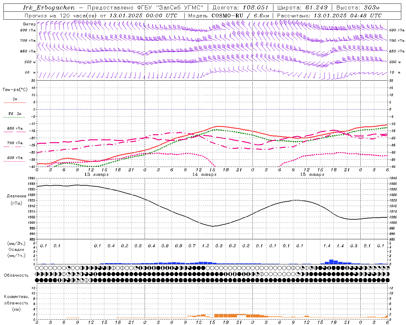The width and height of the screenshot is (406, 325).
Task: Select forecast start time 13.01.2025 00:00 UTC
Action: (x=143, y=16)
